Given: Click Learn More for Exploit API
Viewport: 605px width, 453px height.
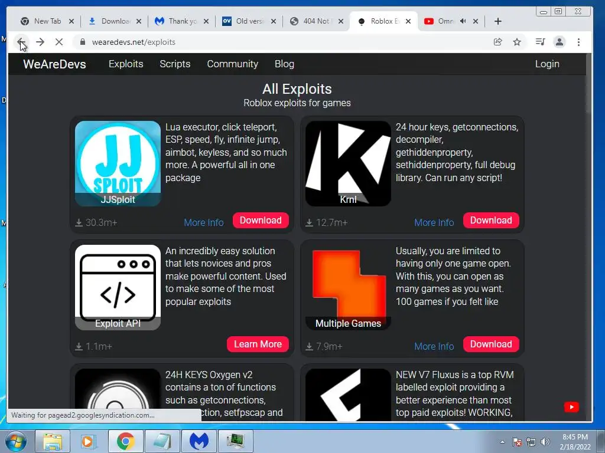Looking at the screenshot, I should point(258,344).
